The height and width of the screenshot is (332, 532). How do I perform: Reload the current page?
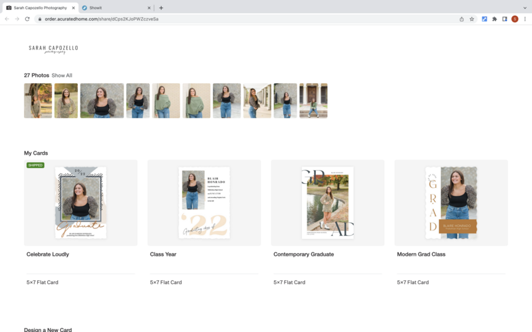27,19
